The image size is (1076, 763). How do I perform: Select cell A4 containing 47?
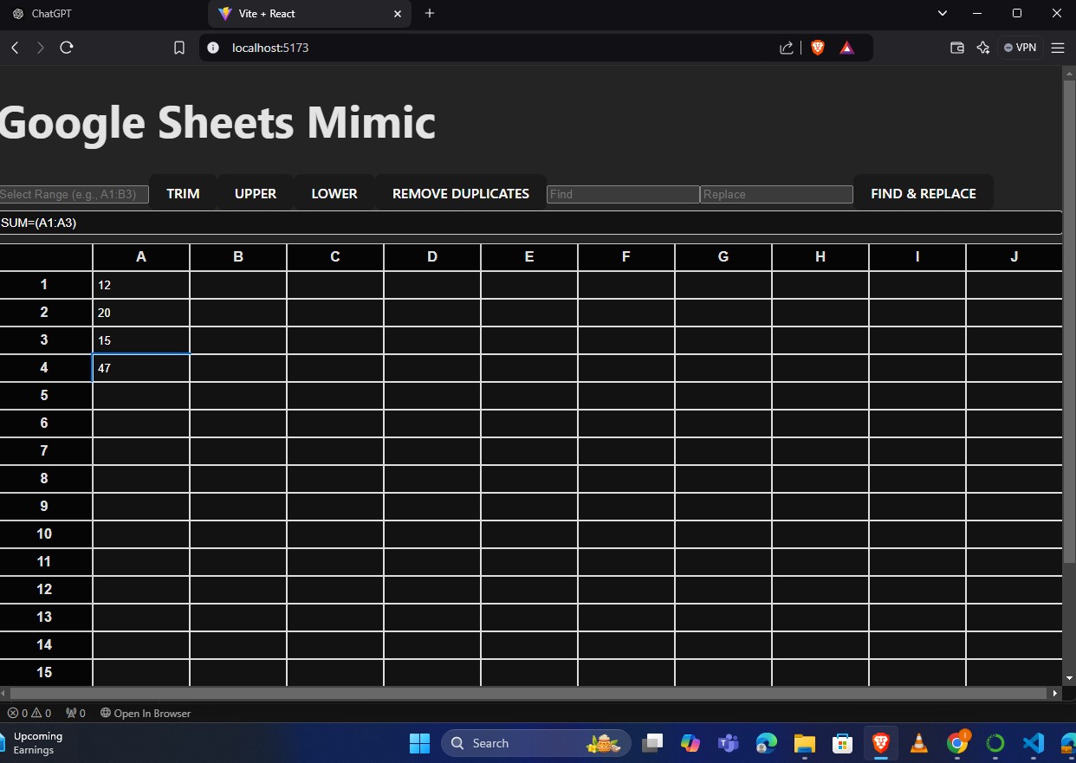(x=140, y=368)
